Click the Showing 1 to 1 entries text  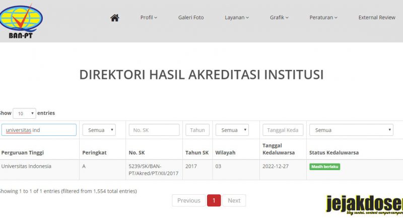(x=68, y=191)
